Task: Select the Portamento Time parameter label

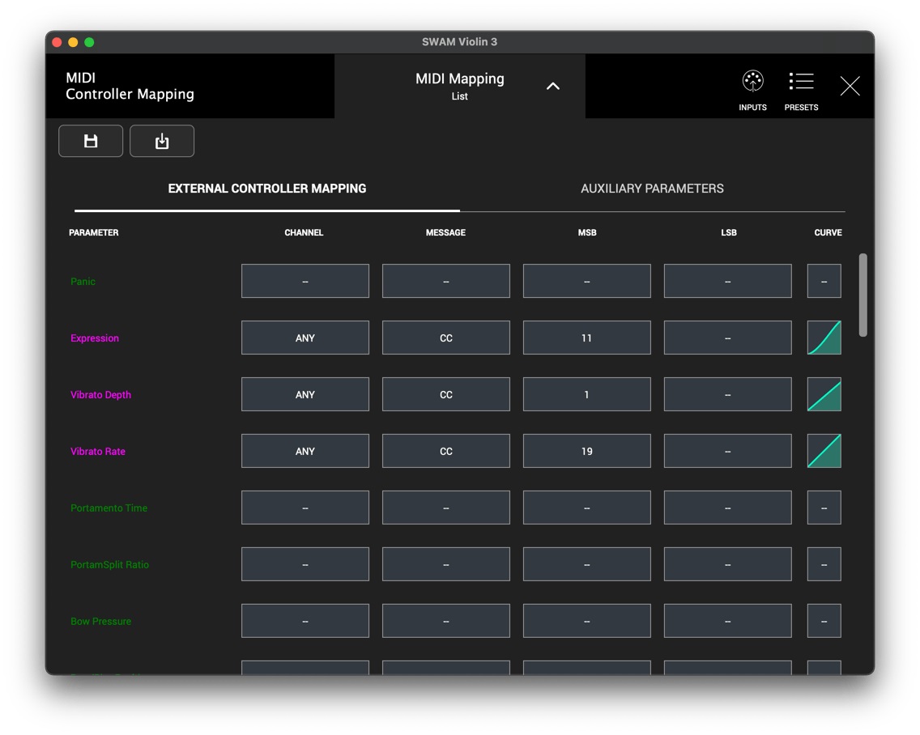Action: point(109,508)
